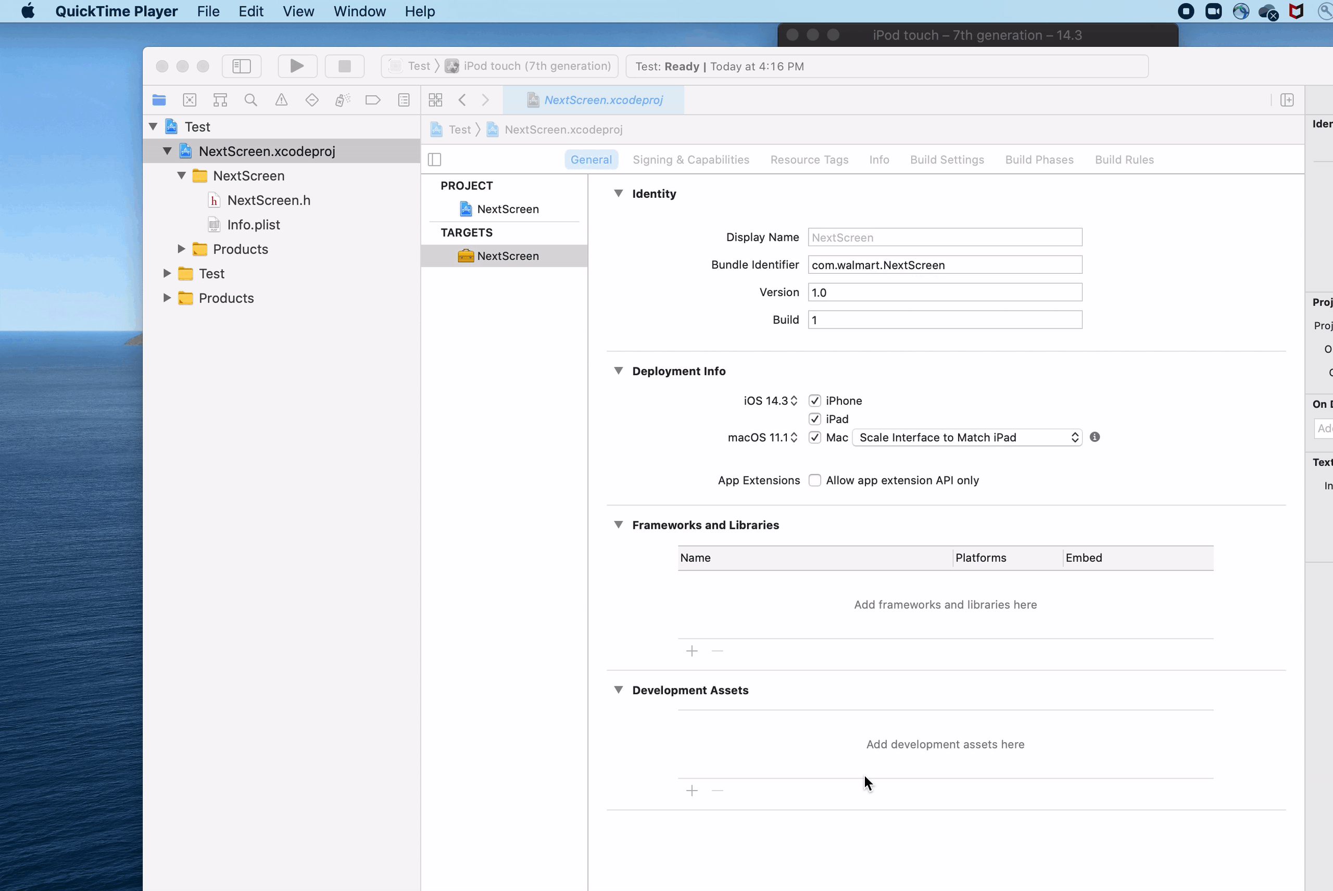Open the Symbol navigator icon
Screen dimensions: 1333x891
(x=220, y=100)
